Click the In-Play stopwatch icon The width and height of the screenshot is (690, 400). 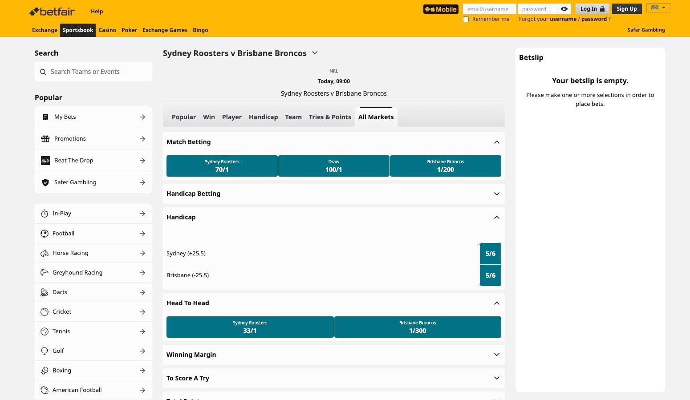[x=45, y=214]
